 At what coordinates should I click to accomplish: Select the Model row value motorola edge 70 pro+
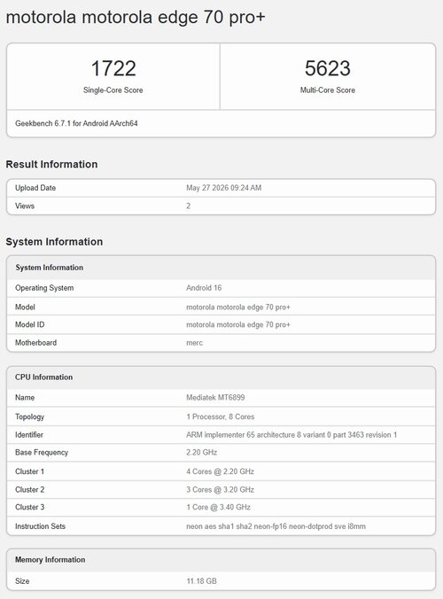coord(238,307)
